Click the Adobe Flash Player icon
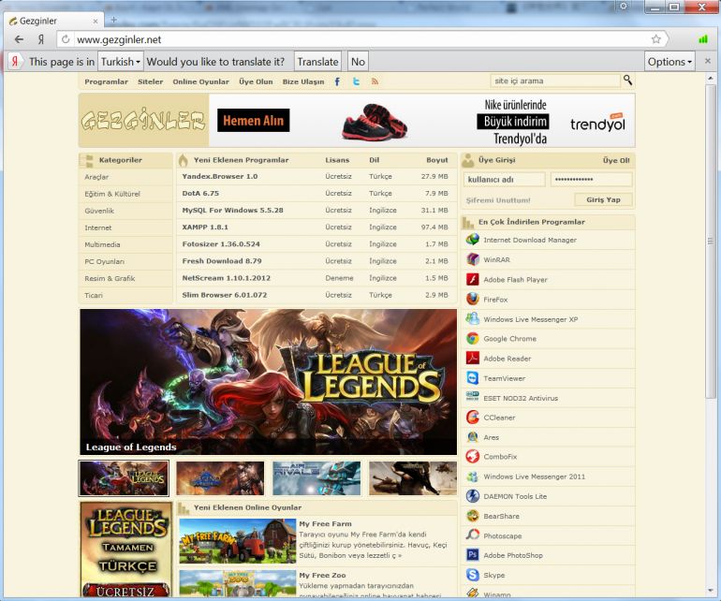Image resolution: width=721 pixels, height=601 pixels. pyautogui.click(x=472, y=279)
